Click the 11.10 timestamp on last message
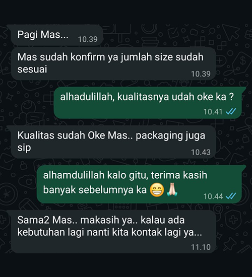The width and height of the screenshot is (252, 277). (201, 247)
